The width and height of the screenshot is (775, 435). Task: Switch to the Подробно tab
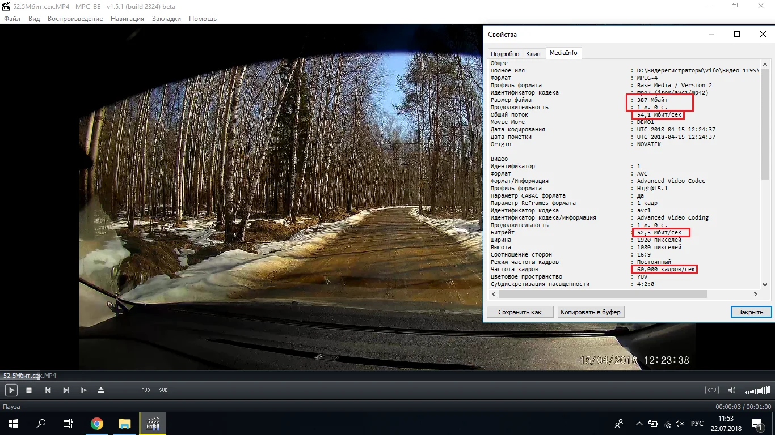pyautogui.click(x=504, y=54)
